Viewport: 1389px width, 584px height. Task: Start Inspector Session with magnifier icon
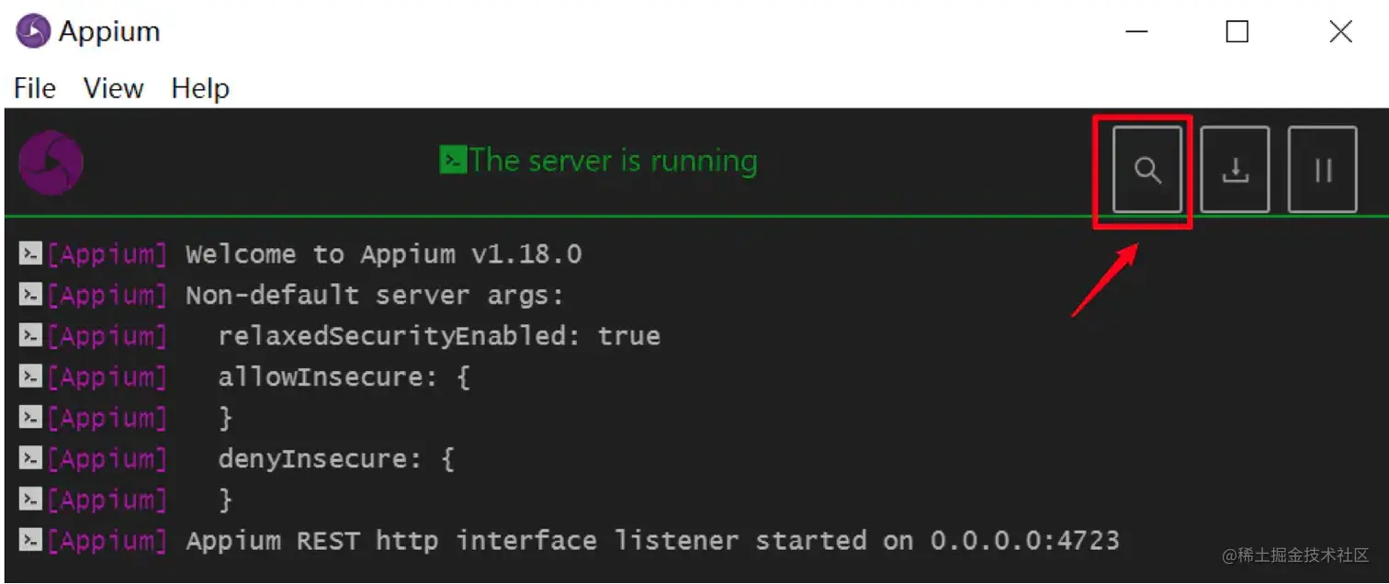pyautogui.click(x=1146, y=170)
